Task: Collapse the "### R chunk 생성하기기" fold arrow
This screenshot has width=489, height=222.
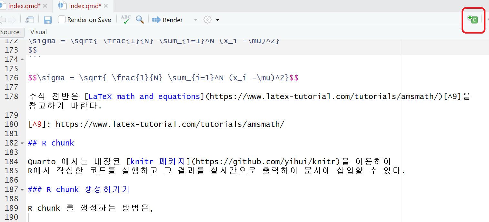Action: 22,189
